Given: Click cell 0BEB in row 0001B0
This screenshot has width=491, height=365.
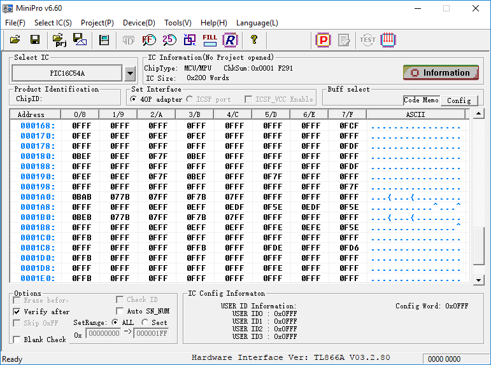Looking at the screenshot, I should (x=82, y=217).
